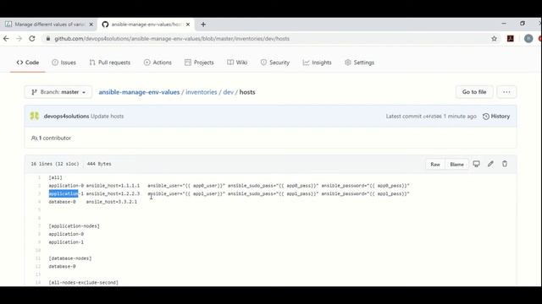Click the [application-nodes] group line
Screen dimensions: 542x304
pyautogui.click(x=74, y=226)
